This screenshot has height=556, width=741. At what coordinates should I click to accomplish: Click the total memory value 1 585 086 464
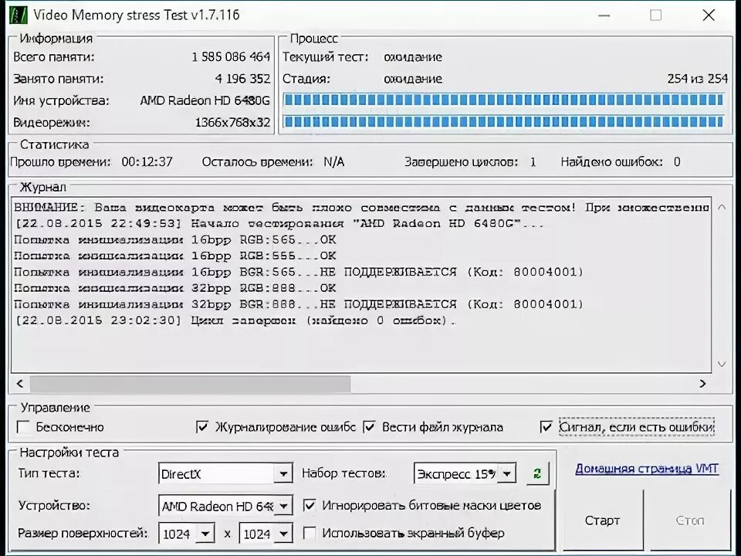coord(231,56)
